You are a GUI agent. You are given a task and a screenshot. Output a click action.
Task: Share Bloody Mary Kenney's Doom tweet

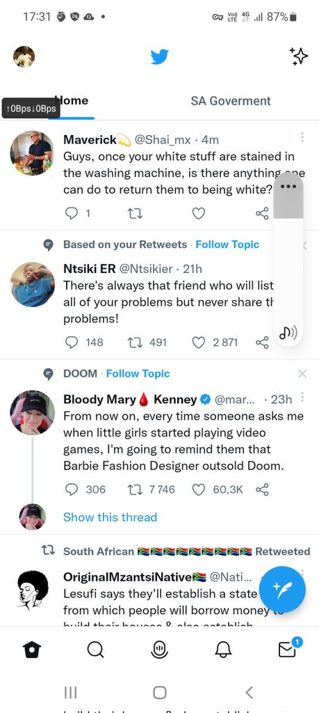point(262,489)
